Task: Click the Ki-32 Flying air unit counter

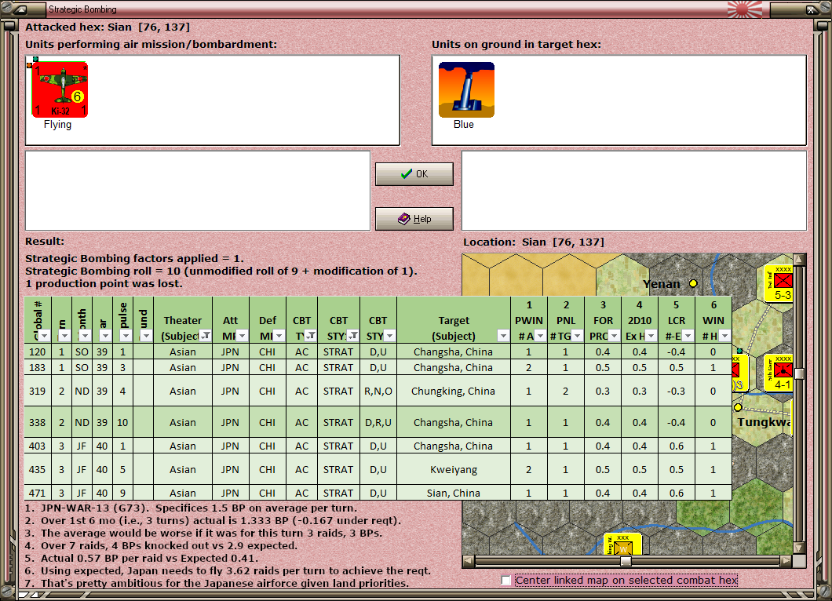Action: [60, 89]
